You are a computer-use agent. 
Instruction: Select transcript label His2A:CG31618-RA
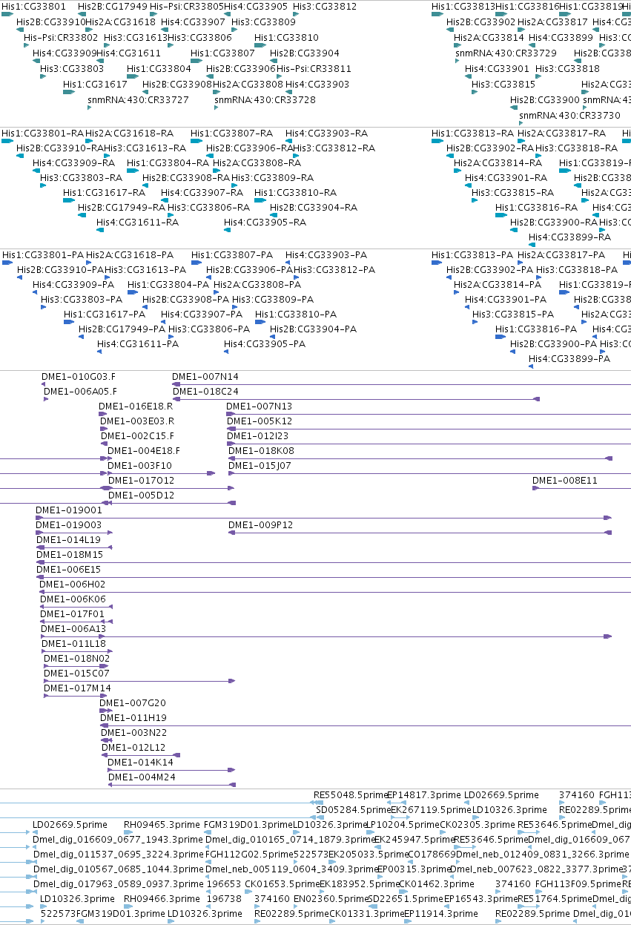tap(130, 134)
